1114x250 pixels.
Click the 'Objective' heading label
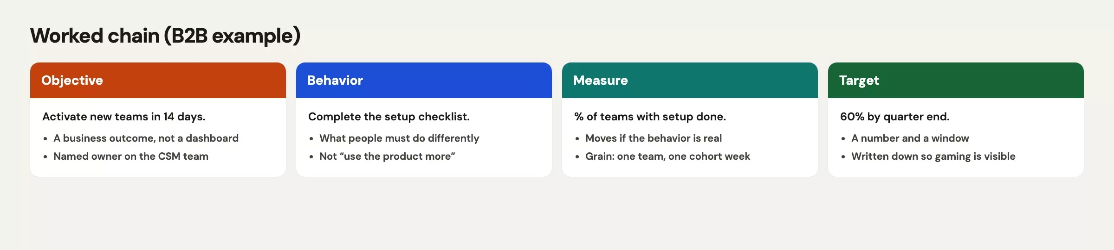point(72,81)
